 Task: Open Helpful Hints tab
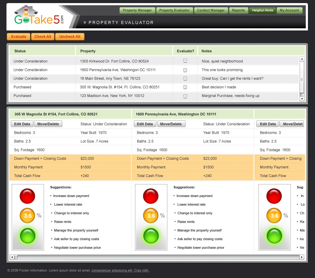pos(262,10)
